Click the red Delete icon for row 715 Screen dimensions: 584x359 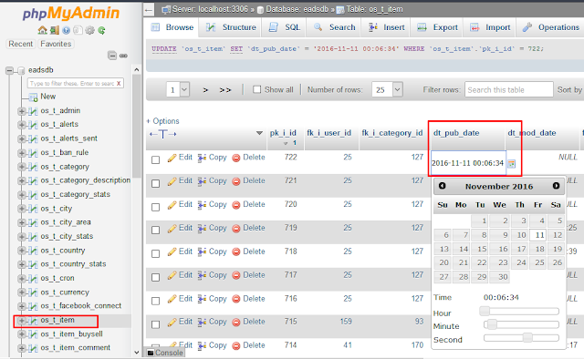[x=236, y=323]
